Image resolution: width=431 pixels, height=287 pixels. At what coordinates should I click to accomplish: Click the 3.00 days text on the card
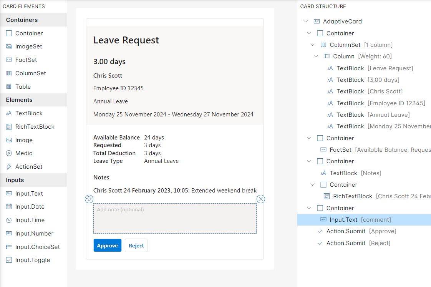click(x=109, y=61)
